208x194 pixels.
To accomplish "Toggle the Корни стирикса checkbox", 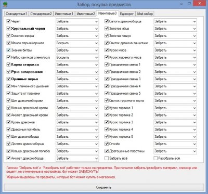I will click(8, 64).
